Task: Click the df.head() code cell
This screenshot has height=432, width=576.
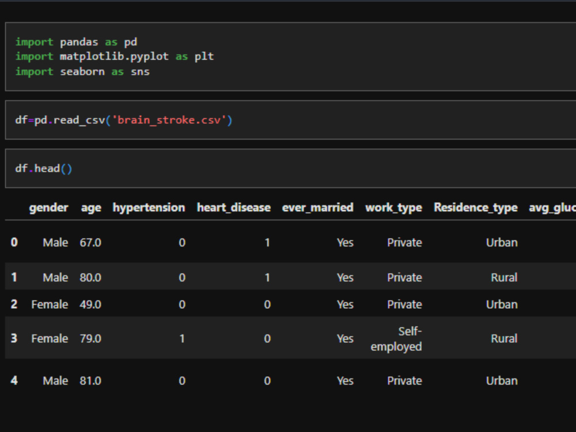Action: (290, 169)
